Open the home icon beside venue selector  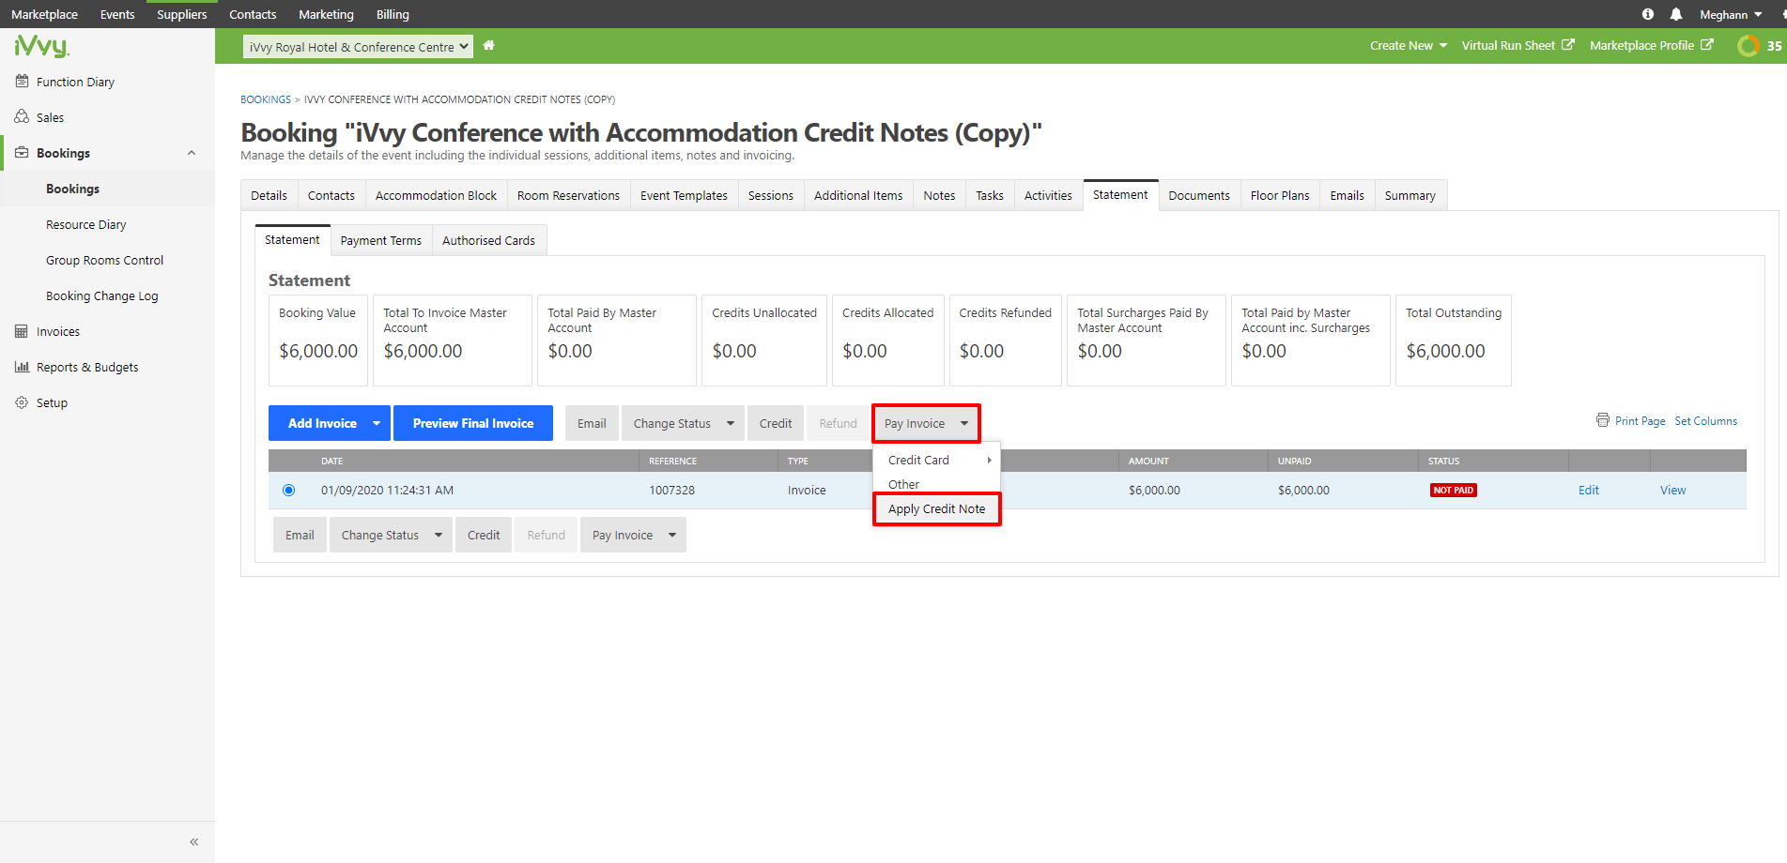[x=488, y=45]
